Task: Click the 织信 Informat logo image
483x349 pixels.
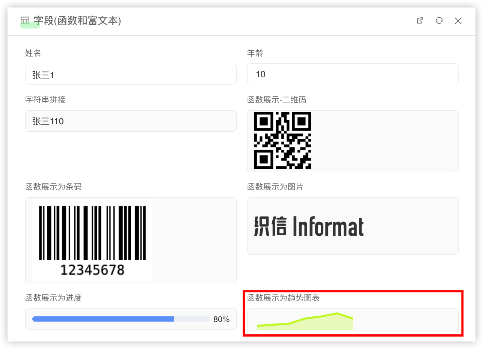Action: [309, 226]
